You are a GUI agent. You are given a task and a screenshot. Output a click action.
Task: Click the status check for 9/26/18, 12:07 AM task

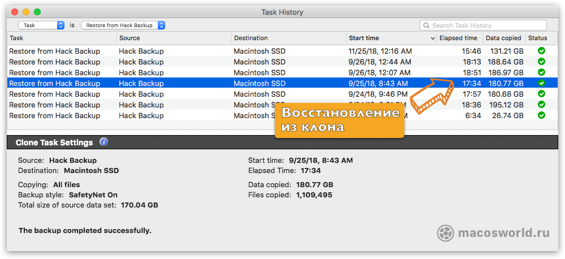click(541, 72)
